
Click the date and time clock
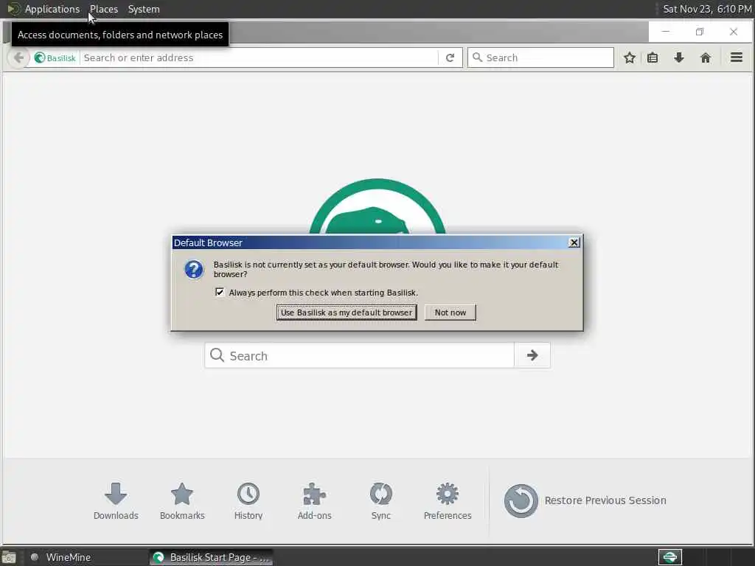(x=707, y=9)
